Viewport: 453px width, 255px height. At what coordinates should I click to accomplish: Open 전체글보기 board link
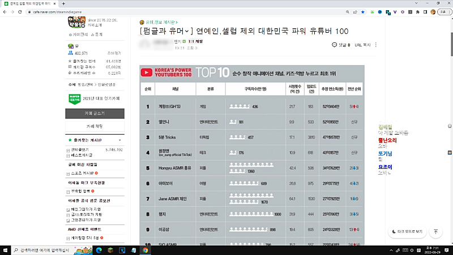[x=80, y=150]
